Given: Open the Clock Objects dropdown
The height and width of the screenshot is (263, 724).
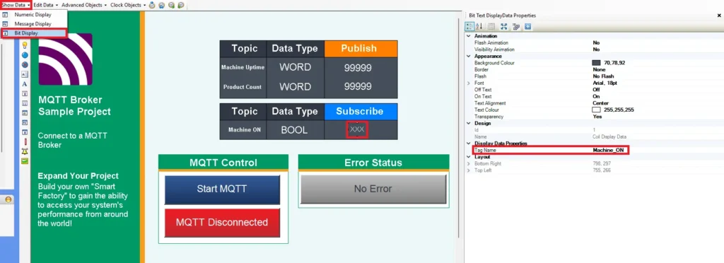Looking at the screenshot, I should (129, 5).
